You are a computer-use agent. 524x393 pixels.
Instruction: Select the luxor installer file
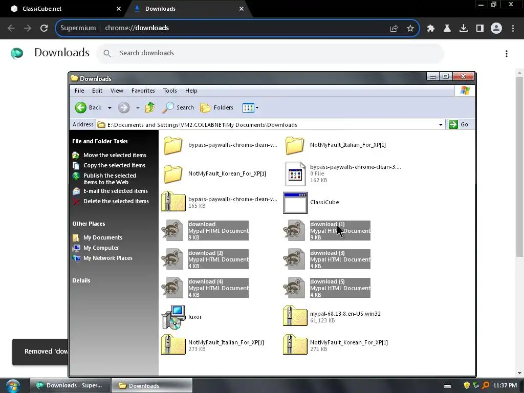182,317
